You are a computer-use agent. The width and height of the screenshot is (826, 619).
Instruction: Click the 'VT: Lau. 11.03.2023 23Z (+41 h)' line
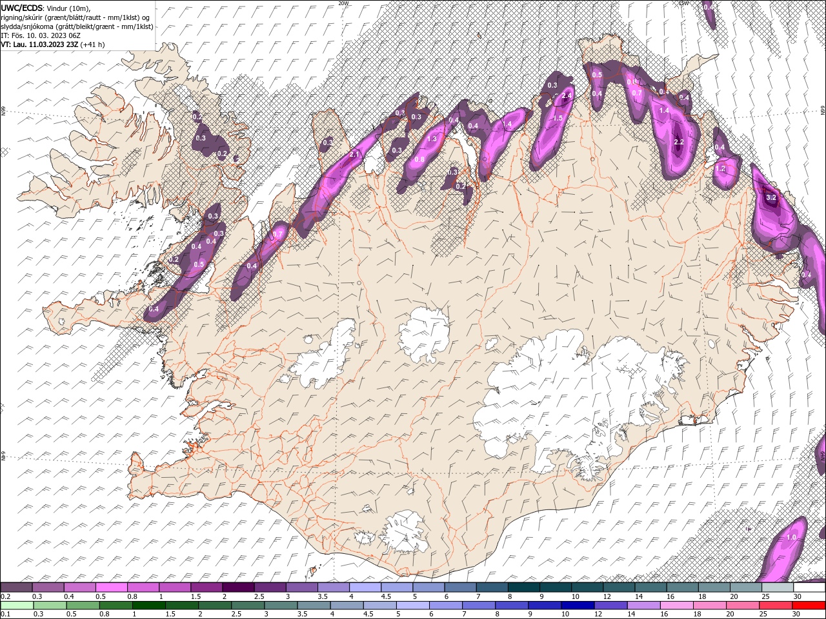pyautogui.click(x=52, y=44)
